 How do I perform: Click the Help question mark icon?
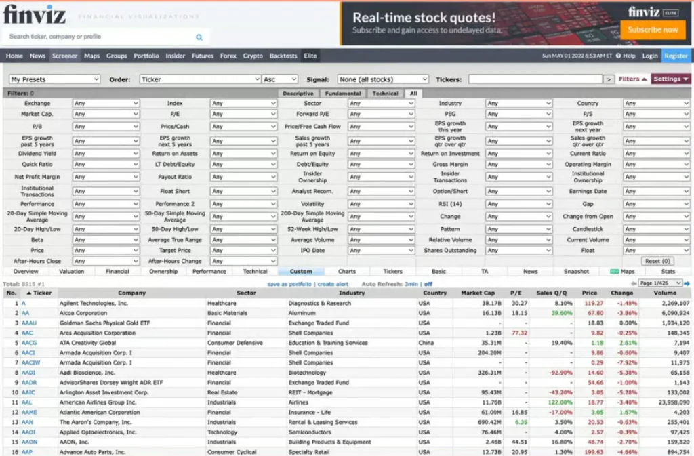[618, 56]
